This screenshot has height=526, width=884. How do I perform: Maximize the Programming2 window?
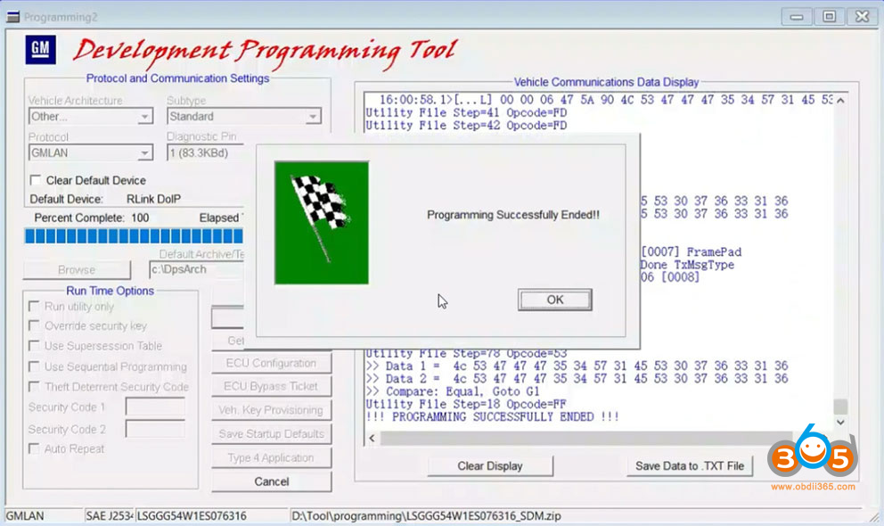pyautogui.click(x=829, y=16)
